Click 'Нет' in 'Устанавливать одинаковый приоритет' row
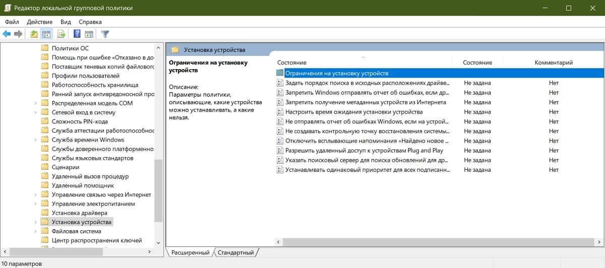Screen dimensions: 605x268 point(554,170)
